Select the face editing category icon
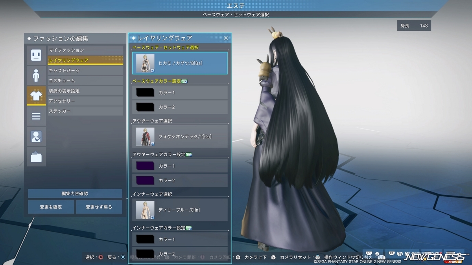Viewport: 472px width, 265px height. click(36, 55)
